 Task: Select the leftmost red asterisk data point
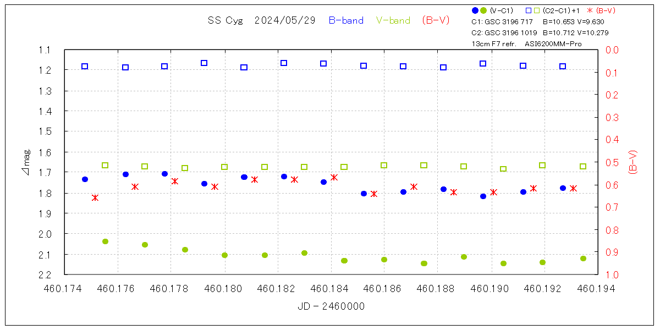95,197
